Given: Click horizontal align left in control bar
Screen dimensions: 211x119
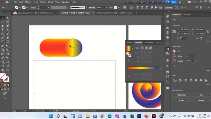Looking at the screenshot, I should (138, 8).
